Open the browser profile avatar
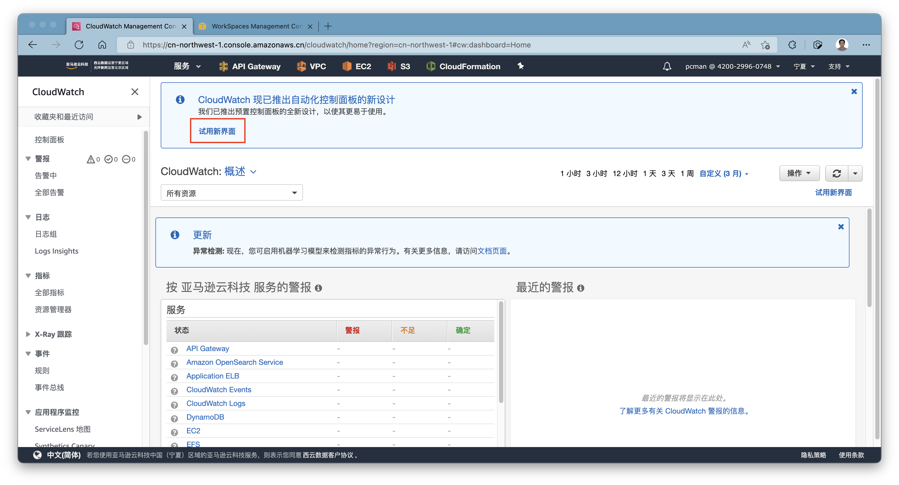Image resolution: width=899 pixels, height=485 pixels. (x=842, y=45)
